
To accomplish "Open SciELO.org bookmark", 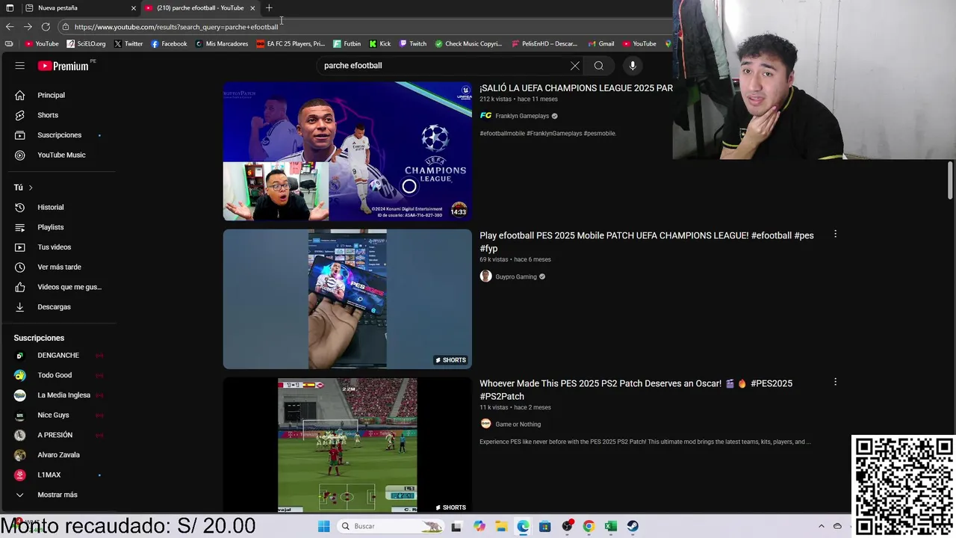I will pyautogui.click(x=87, y=43).
